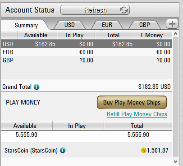This screenshot has height=166, width=183.
Task: Open Refill Play Money Chips link
Action: click(x=137, y=114)
